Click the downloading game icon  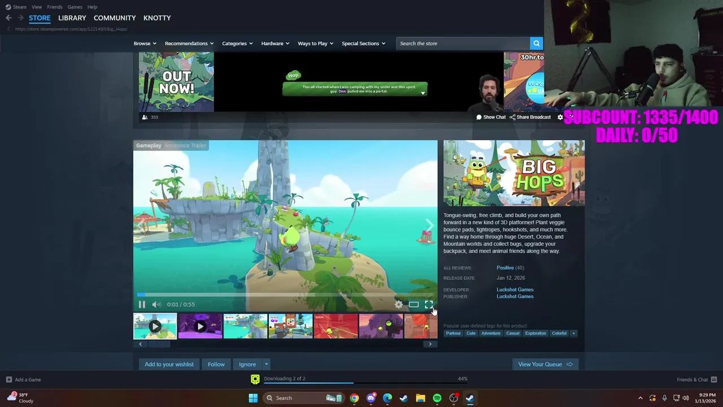(255, 379)
